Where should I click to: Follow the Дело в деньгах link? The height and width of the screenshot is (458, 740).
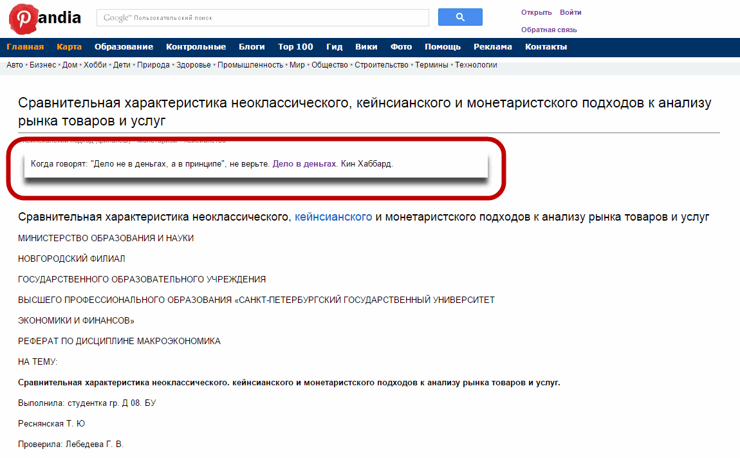pyautogui.click(x=304, y=164)
